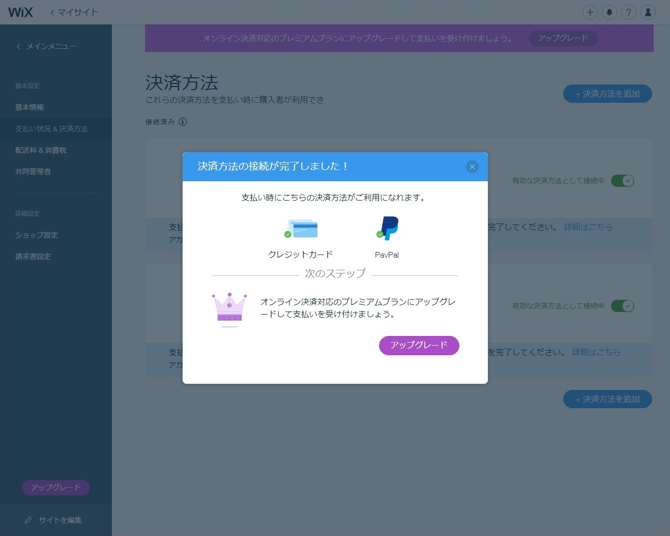This screenshot has height=536, width=670.
Task: Open the first 詳細はこちら link
Action: [588, 227]
